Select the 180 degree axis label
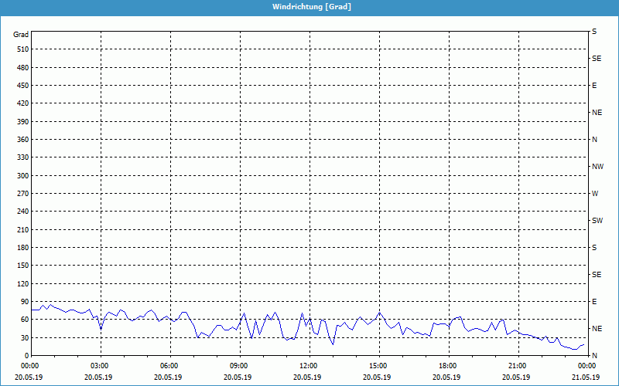Screen dimensions: 619x386 (21, 248)
